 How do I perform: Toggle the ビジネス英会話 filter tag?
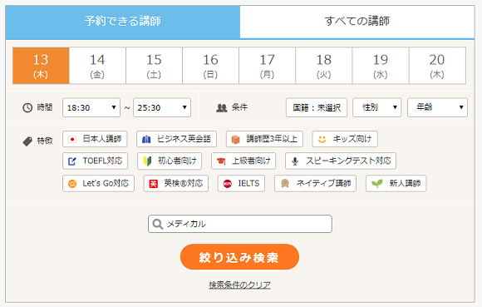point(176,139)
